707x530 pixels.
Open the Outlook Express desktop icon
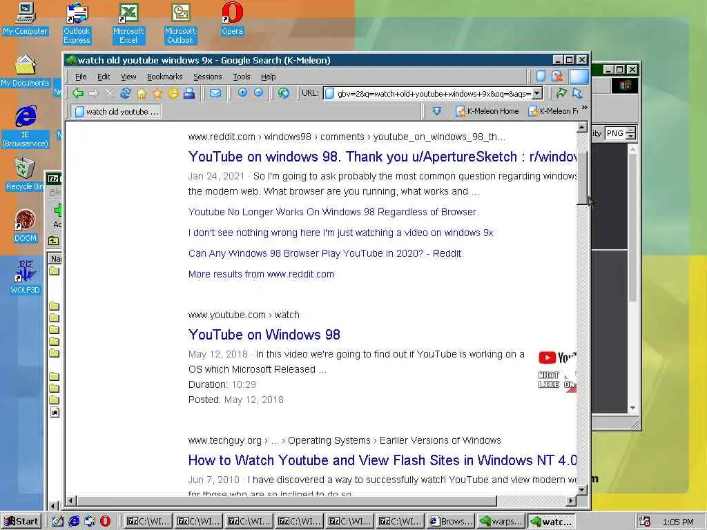(77, 23)
